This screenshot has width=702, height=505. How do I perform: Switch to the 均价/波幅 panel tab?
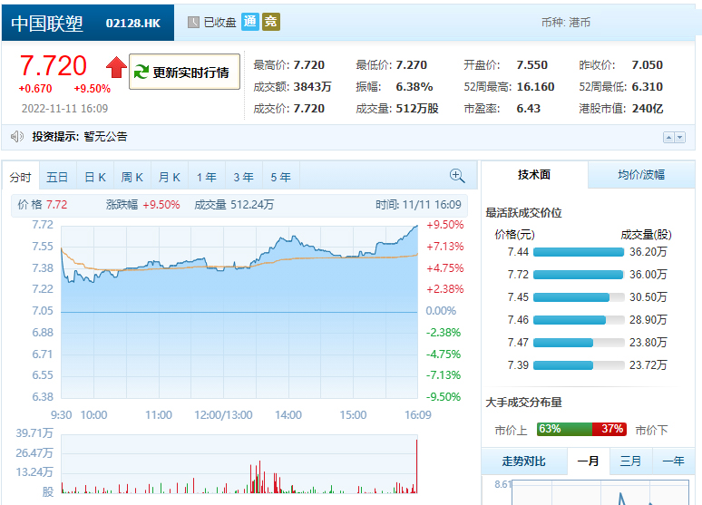641,175
